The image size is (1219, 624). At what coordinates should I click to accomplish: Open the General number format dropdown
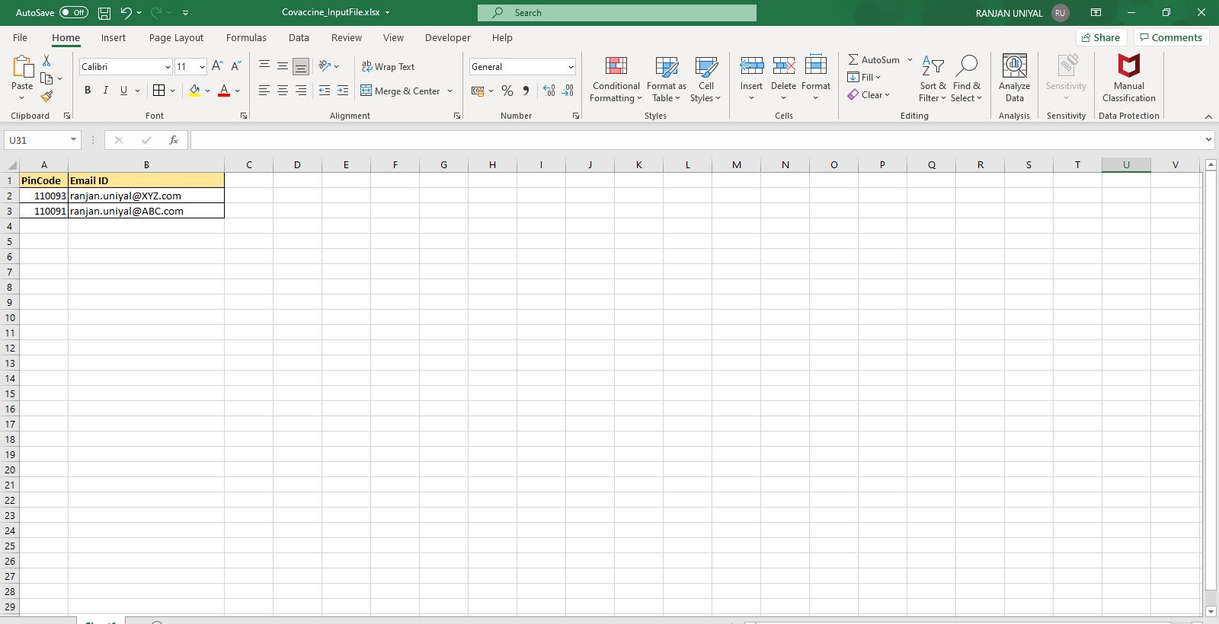coord(570,67)
